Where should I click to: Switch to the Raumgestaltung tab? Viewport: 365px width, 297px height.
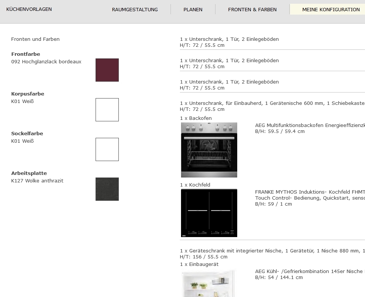[135, 9]
